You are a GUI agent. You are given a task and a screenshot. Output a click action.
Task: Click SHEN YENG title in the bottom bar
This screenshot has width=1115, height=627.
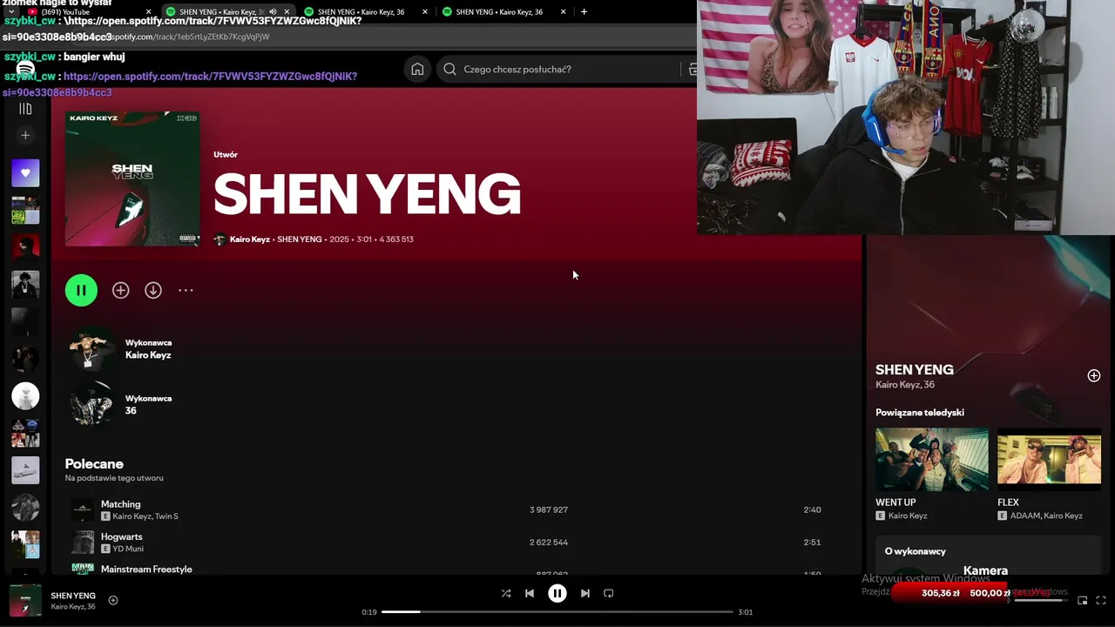coord(73,596)
